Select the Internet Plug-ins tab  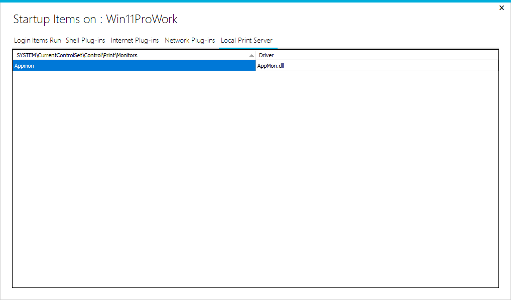135,41
